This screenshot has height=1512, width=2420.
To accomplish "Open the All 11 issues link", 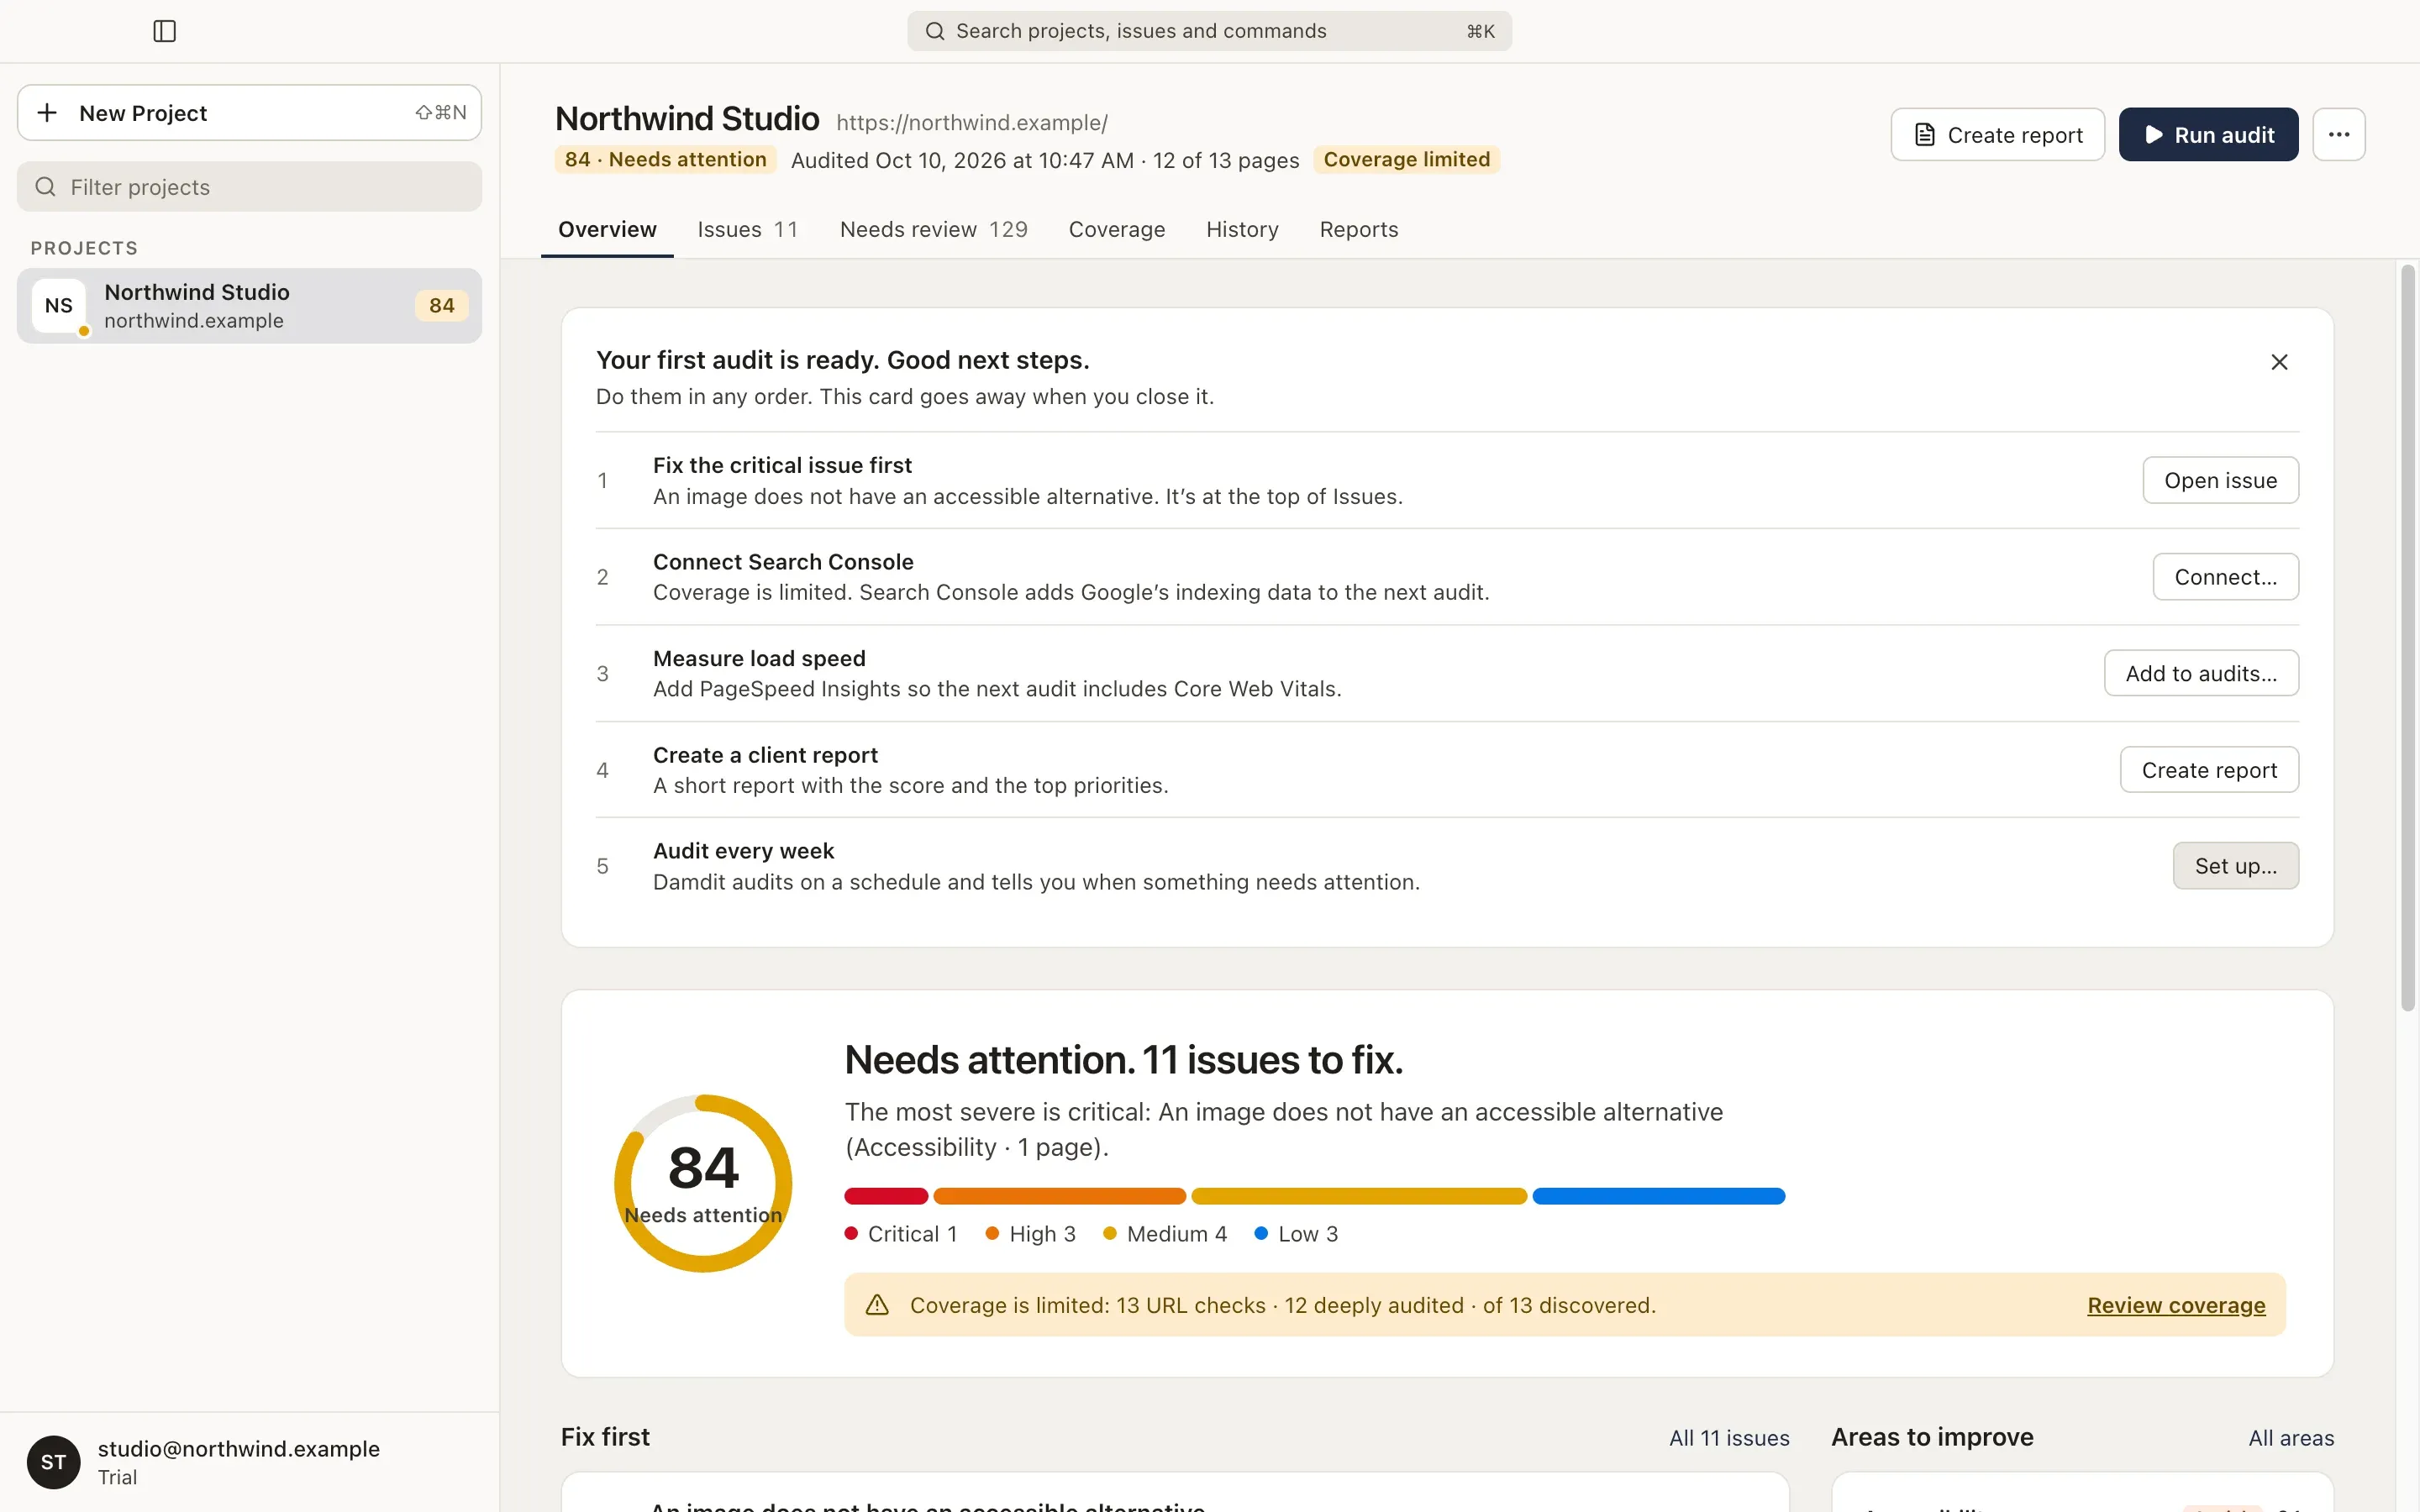I will coord(1729,1438).
